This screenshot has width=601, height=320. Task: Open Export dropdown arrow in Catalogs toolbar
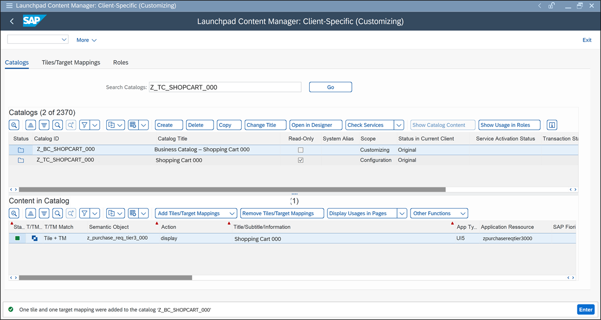[120, 125]
